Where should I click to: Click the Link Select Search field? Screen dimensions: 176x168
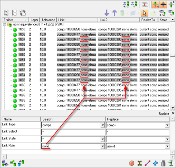tap(73, 132)
